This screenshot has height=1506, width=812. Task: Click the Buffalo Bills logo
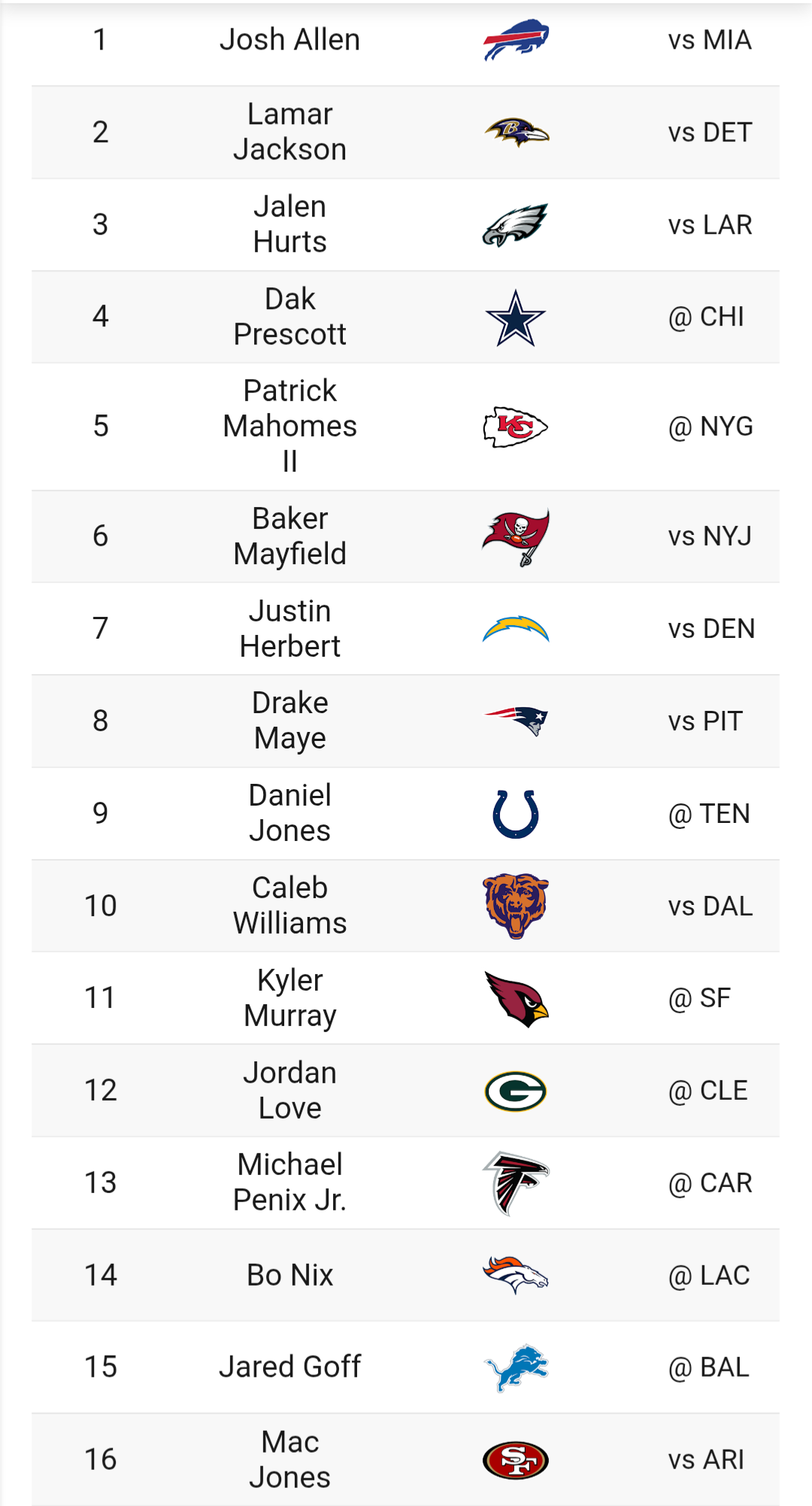coord(516,40)
